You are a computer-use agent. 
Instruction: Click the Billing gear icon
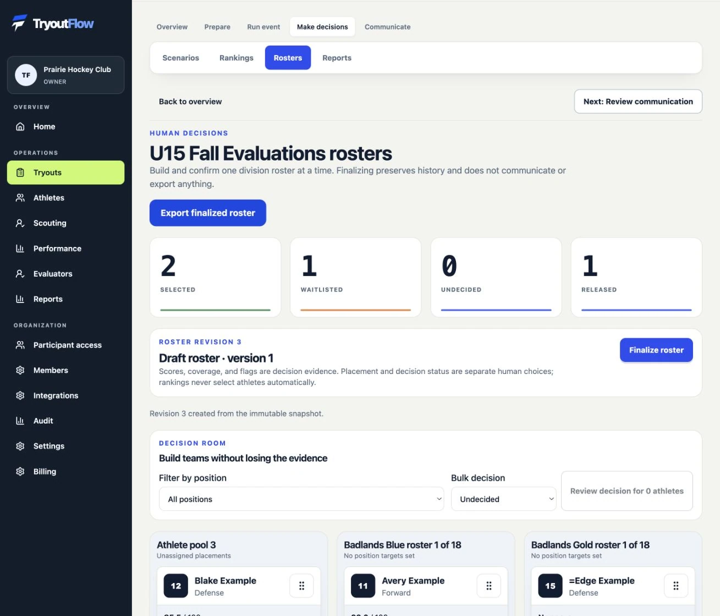20,472
